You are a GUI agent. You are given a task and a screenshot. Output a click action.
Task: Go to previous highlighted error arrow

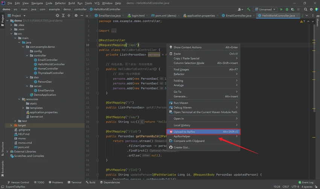308,21
